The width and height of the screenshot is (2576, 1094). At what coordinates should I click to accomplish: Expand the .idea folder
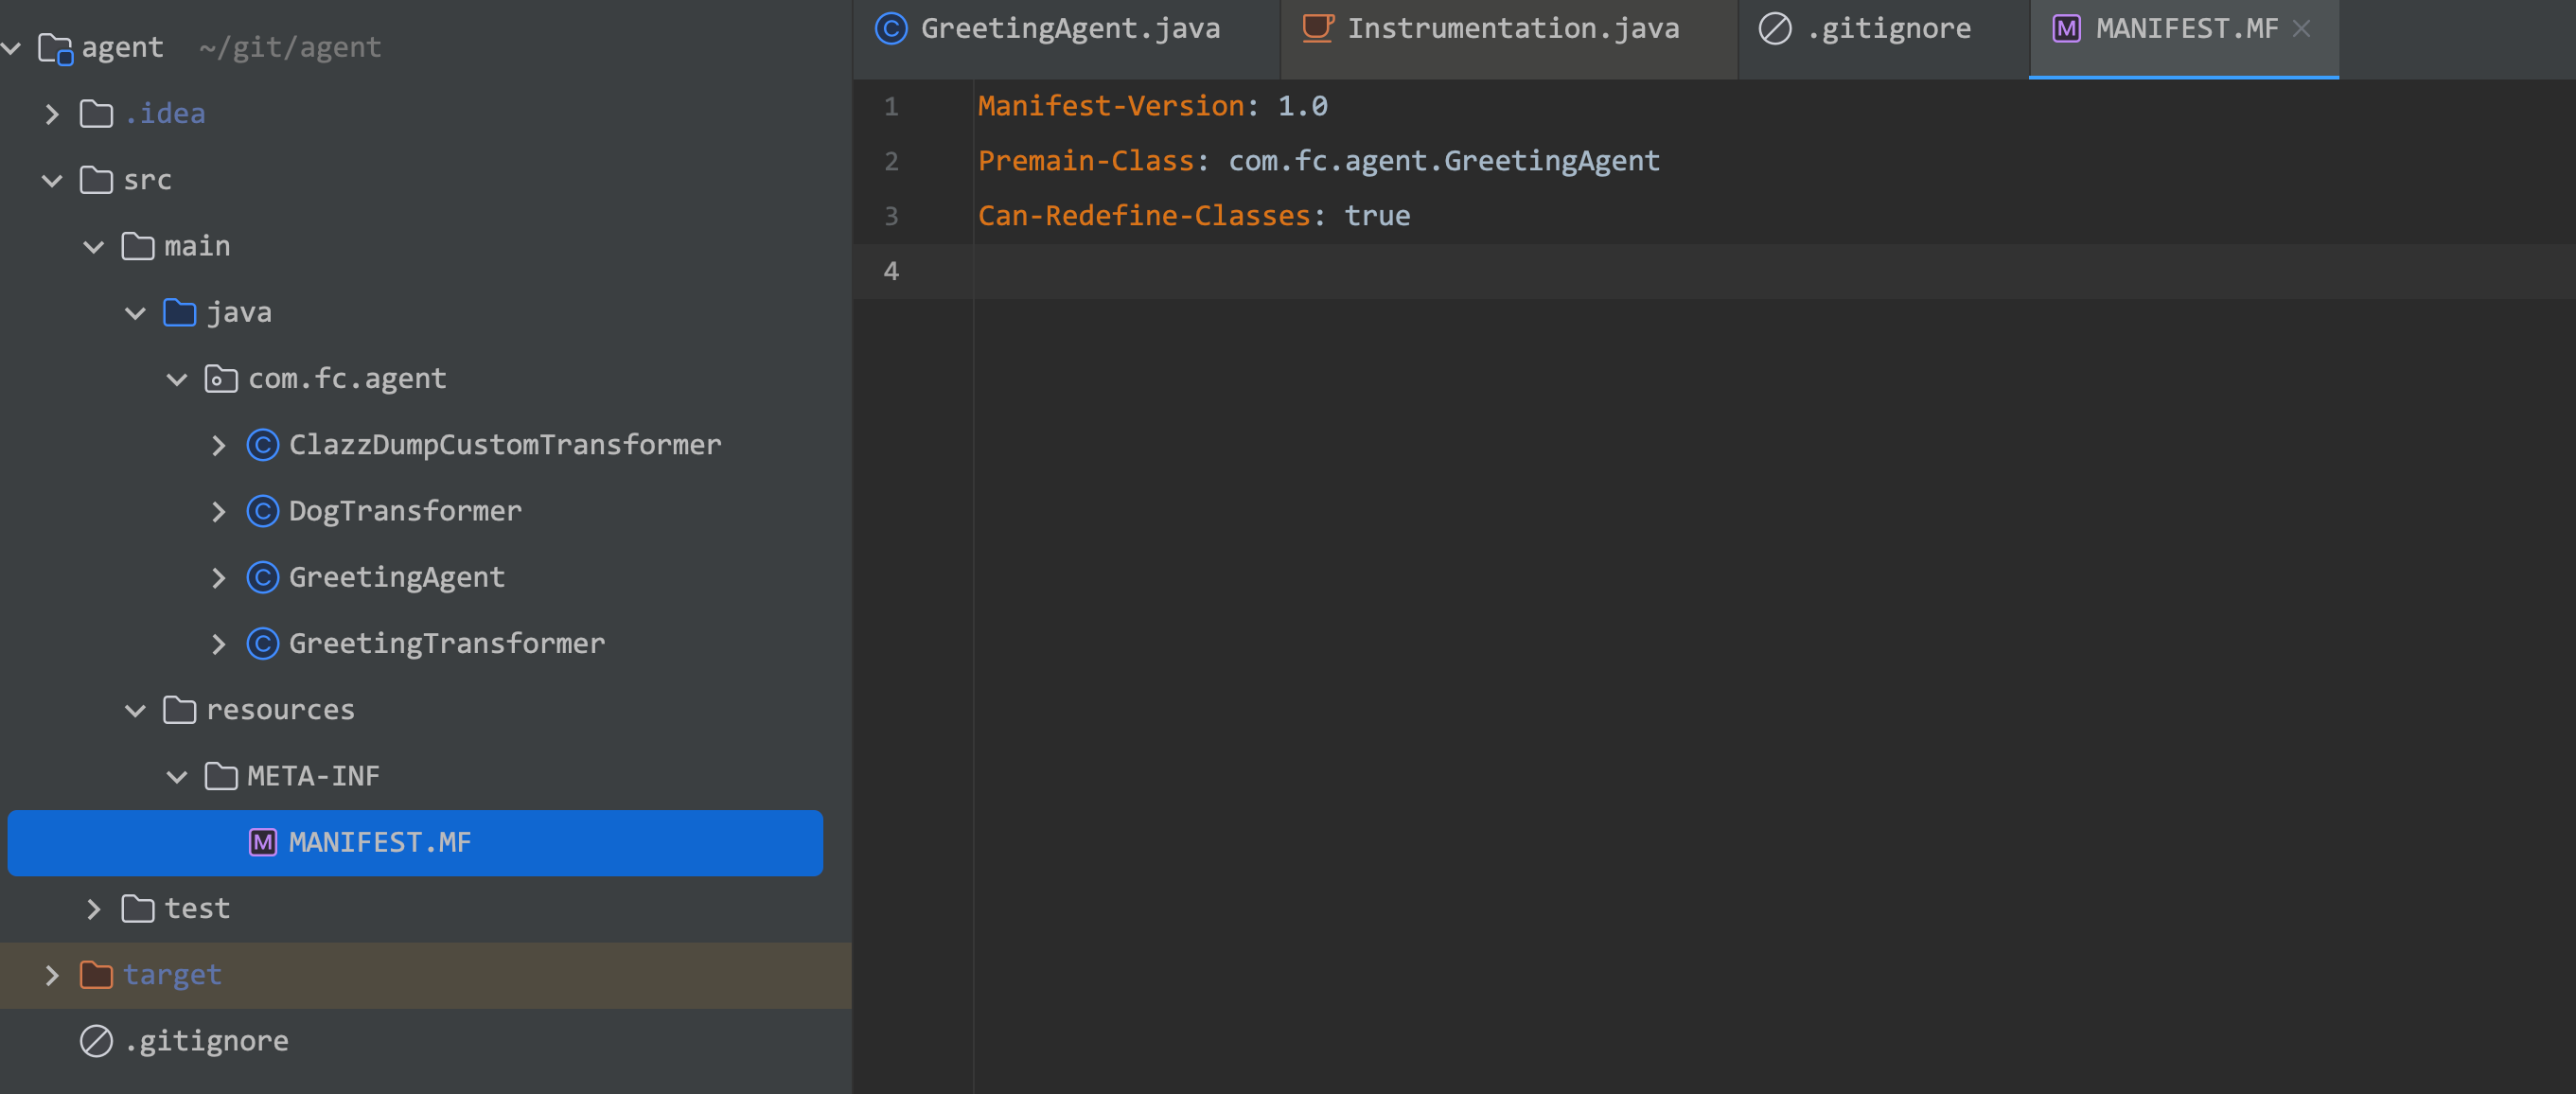click(x=53, y=114)
